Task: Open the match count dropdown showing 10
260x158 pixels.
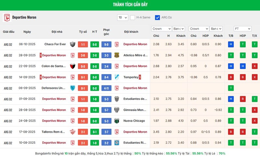Action: tap(123, 18)
